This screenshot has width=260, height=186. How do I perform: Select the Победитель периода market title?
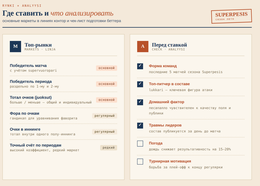(31, 81)
